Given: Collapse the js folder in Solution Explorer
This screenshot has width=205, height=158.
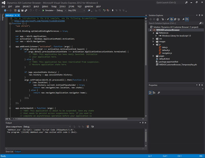Looking at the screenshot, I should 153,45.
